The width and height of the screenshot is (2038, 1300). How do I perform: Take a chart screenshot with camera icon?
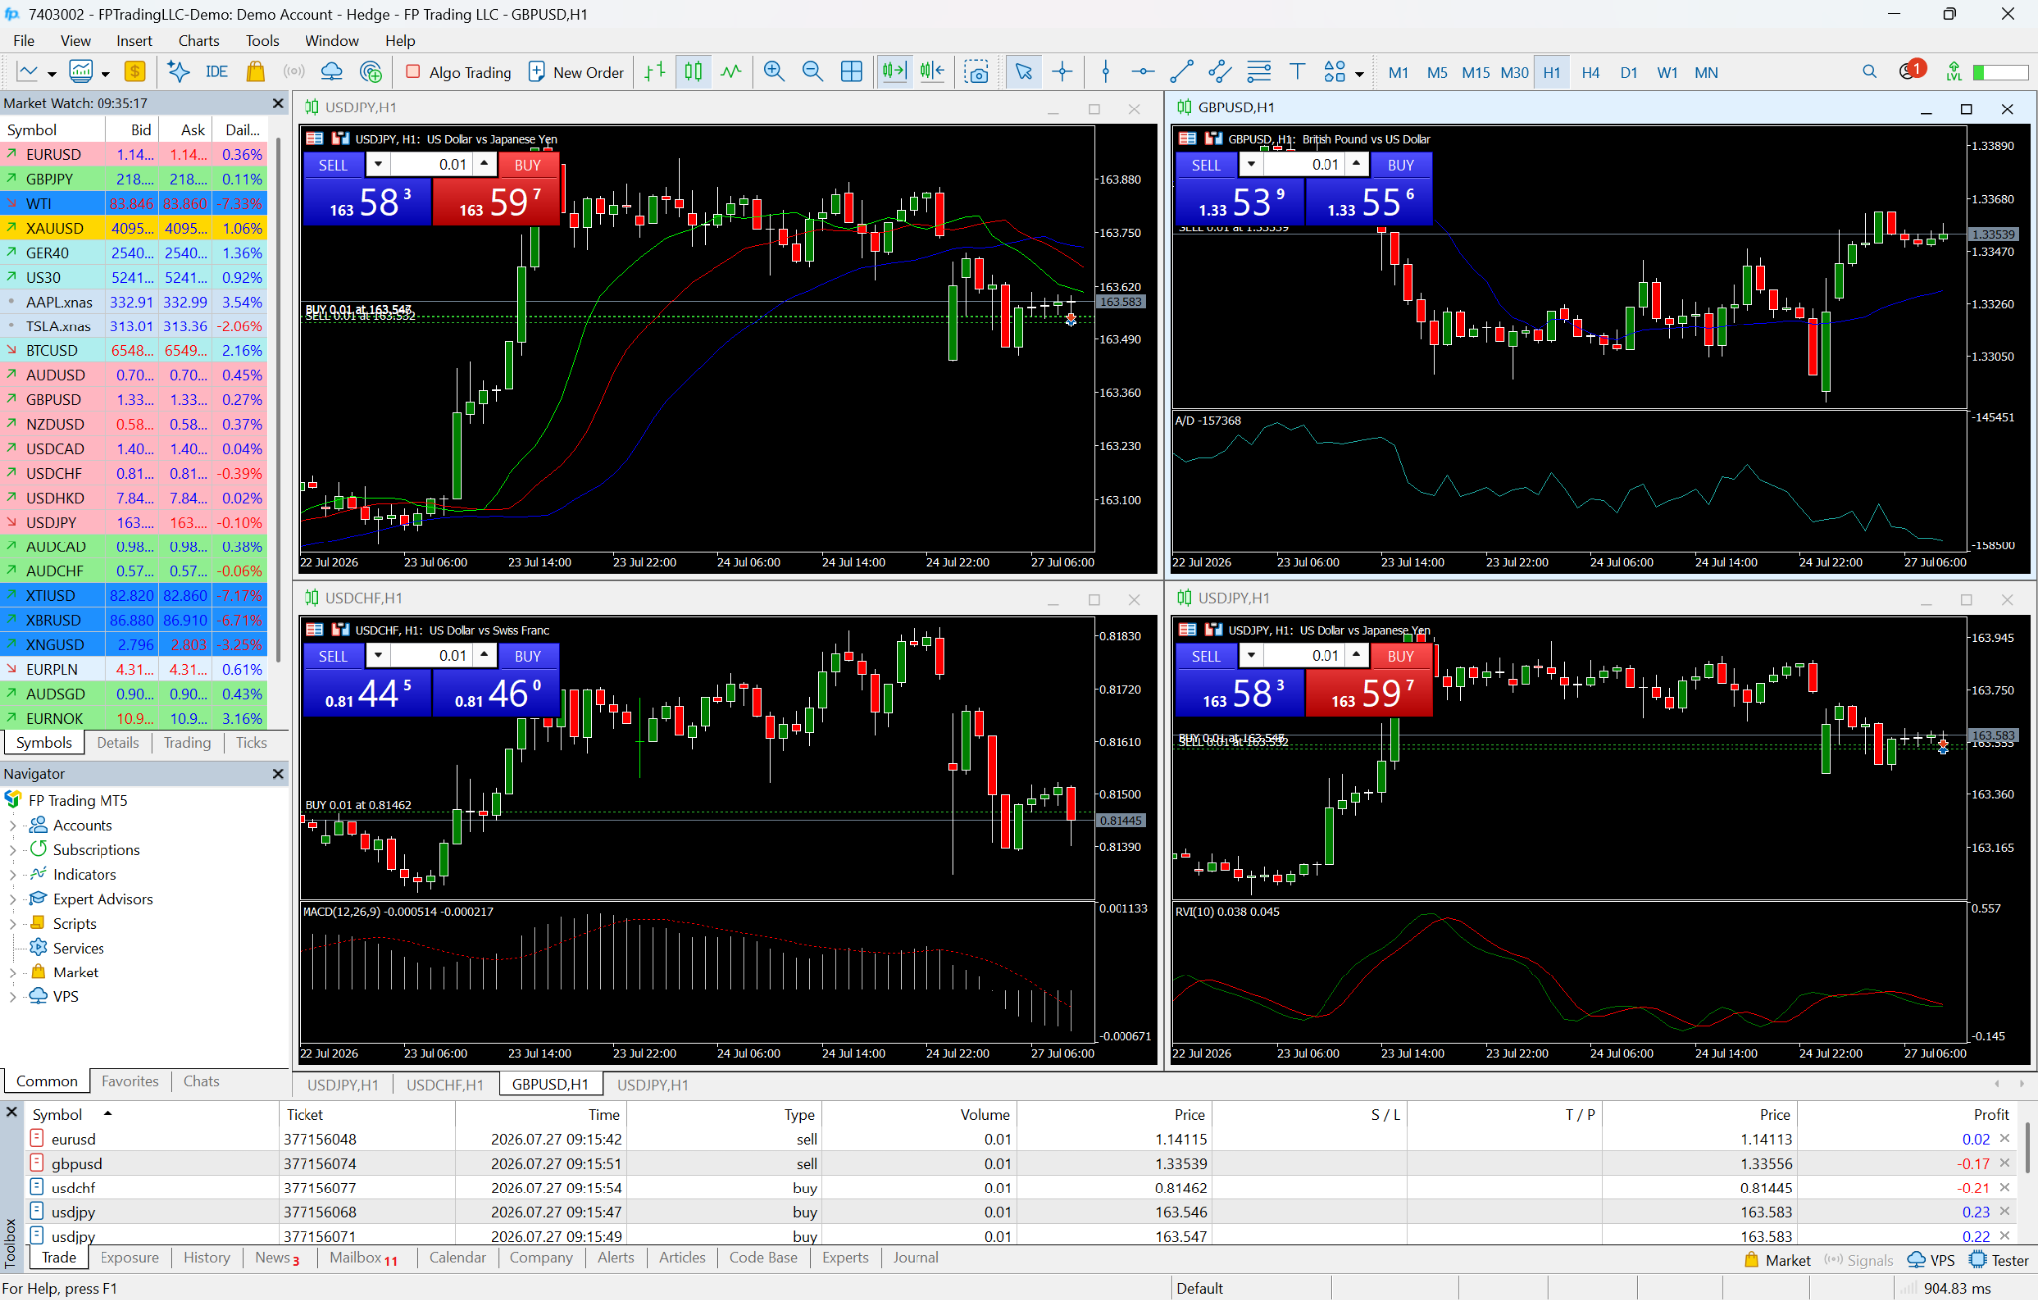point(977,72)
